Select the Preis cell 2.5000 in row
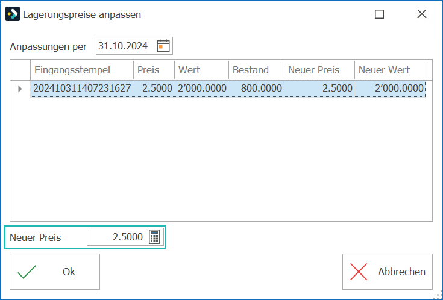Screen dimensions: 443x300 tap(154, 89)
